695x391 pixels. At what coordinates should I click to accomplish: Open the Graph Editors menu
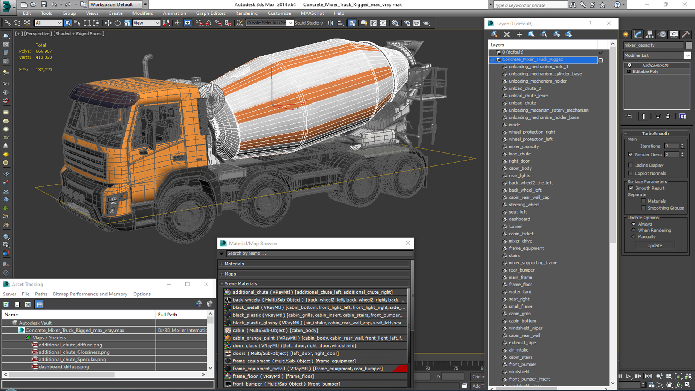pos(211,13)
